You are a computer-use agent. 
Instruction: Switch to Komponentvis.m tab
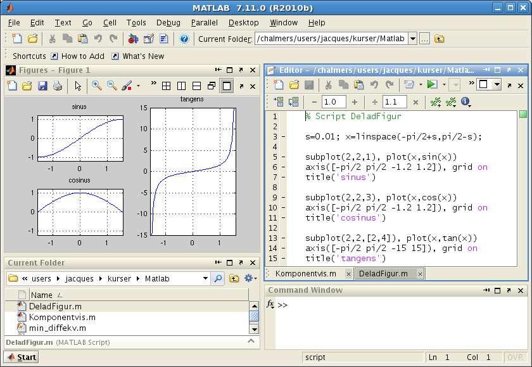point(306,274)
